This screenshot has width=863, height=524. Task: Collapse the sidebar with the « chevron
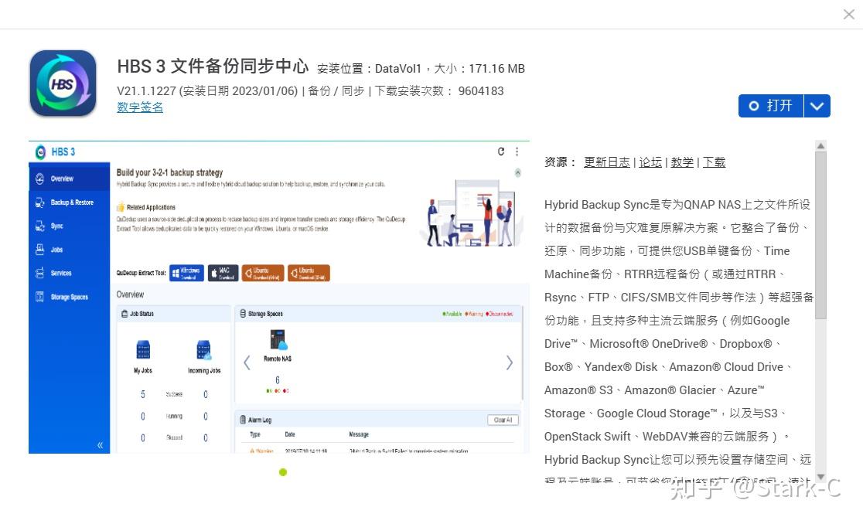pyautogui.click(x=100, y=444)
